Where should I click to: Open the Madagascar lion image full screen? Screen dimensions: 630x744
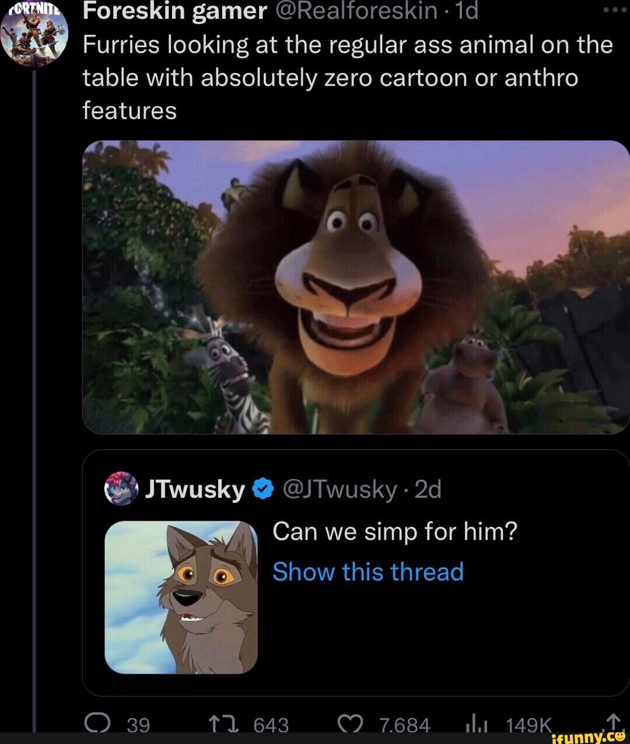[350, 286]
